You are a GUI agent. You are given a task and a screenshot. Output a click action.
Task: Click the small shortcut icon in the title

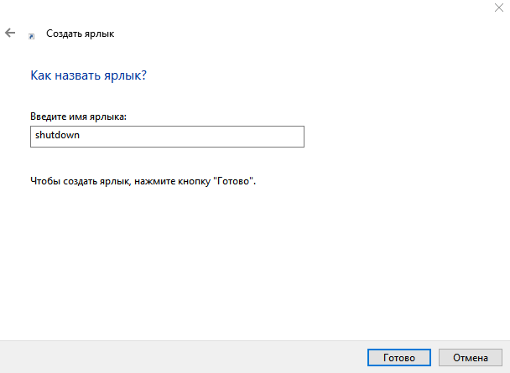pyautogui.click(x=32, y=36)
